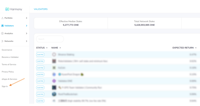Image resolution: width=200 pixels, height=106 pixels.
Task: Click the Networks satellite icon
Action: coord(3,41)
